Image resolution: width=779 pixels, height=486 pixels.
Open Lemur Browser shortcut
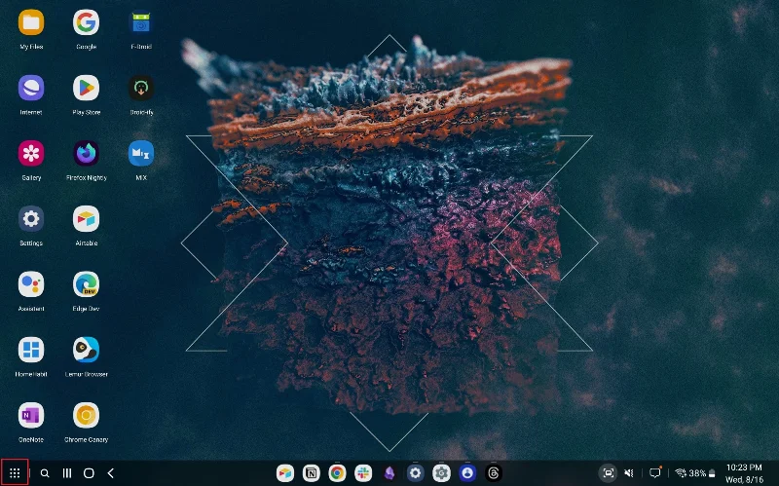pos(86,350)
